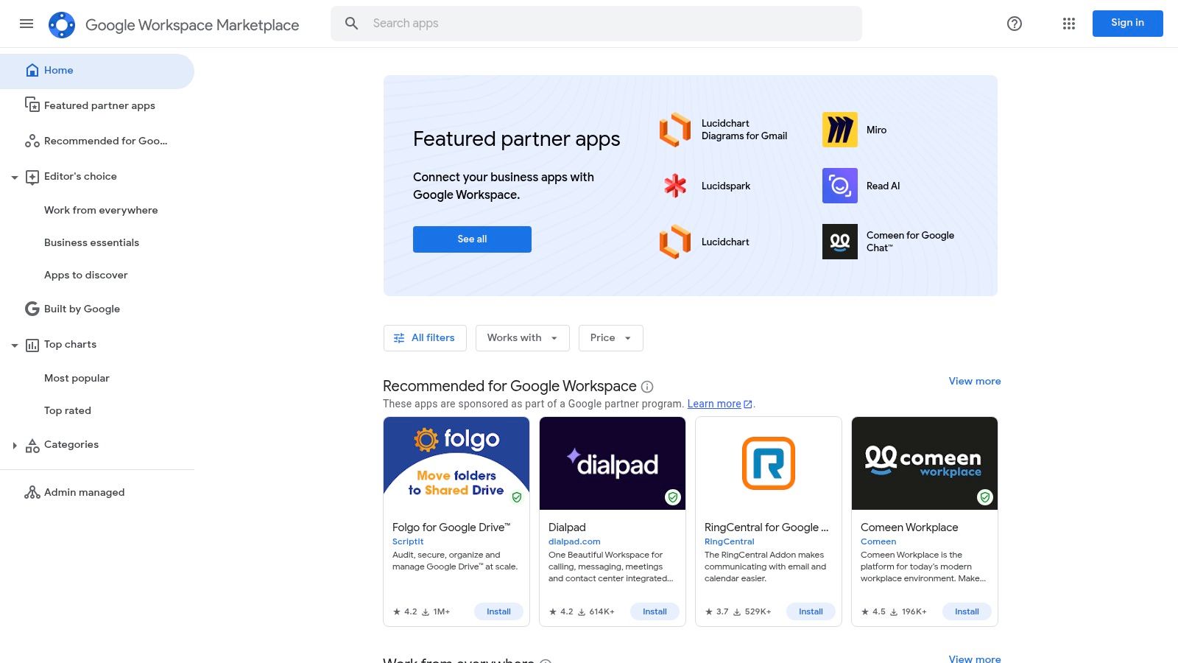
Task: Open the Scriptit developer link
Action: (x=408, y=541)
